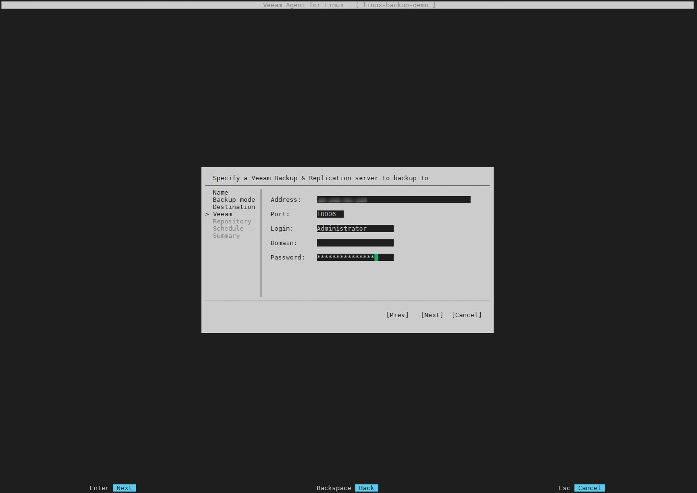Click the Back hint in bottom bar
The image size is (697, 493).
click(366, 488)
